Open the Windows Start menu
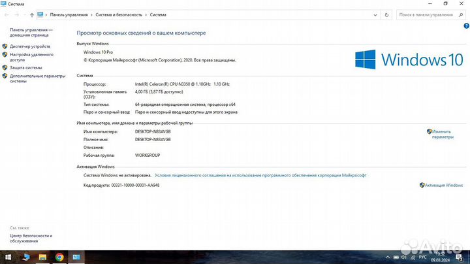This screenshot has height=264, width=470. [x=8, y=257]
